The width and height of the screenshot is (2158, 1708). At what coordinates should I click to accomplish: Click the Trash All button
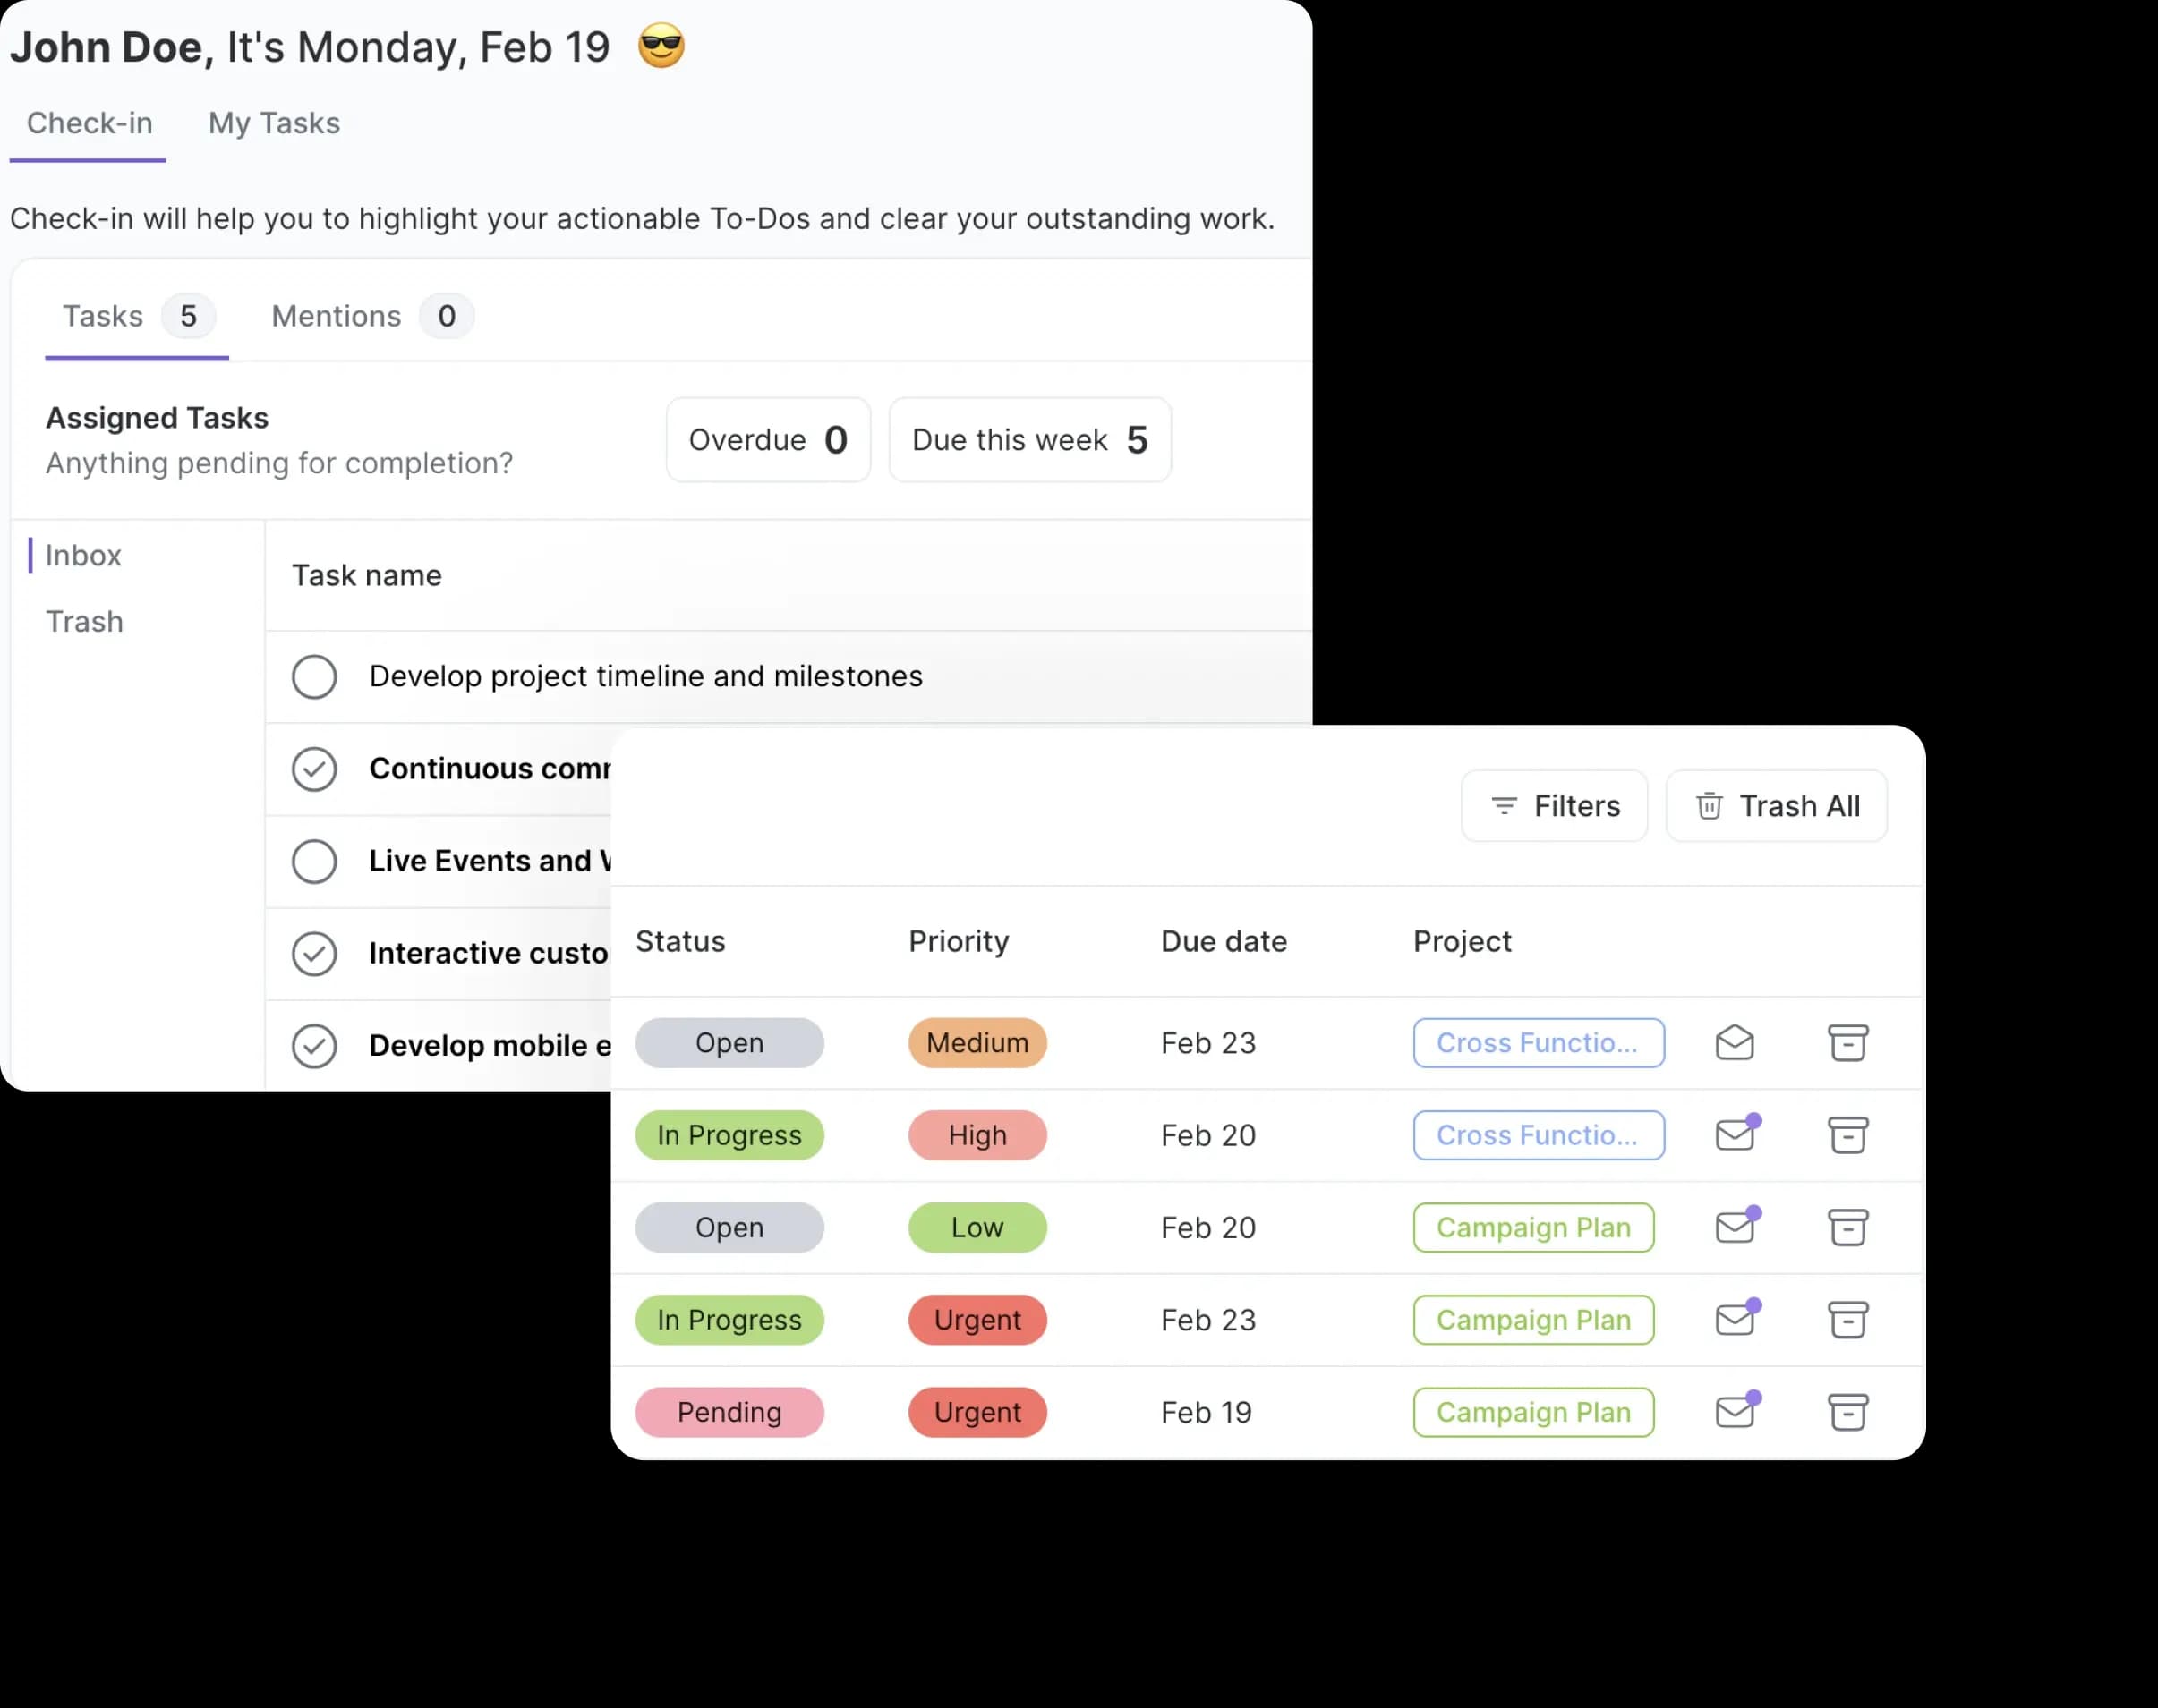point(1776,806)
